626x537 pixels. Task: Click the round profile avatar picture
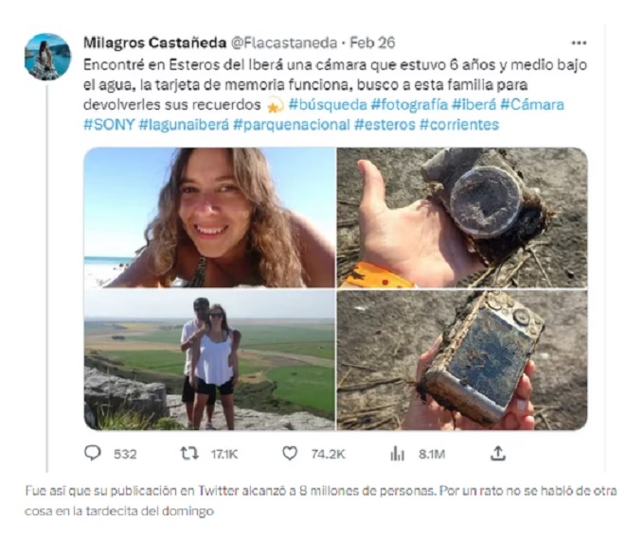point(47,57)
